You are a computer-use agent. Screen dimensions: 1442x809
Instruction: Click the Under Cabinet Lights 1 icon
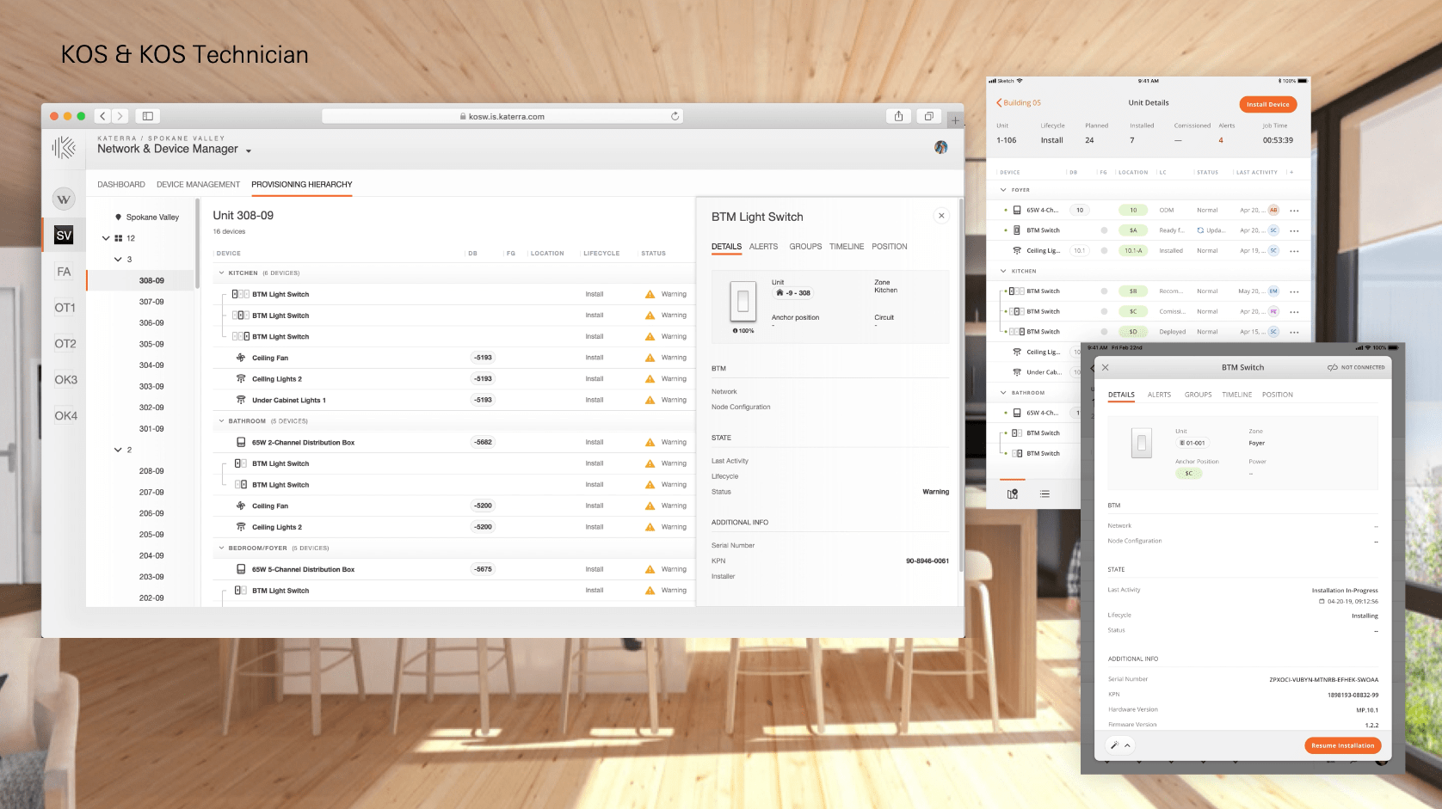point(241,400)
